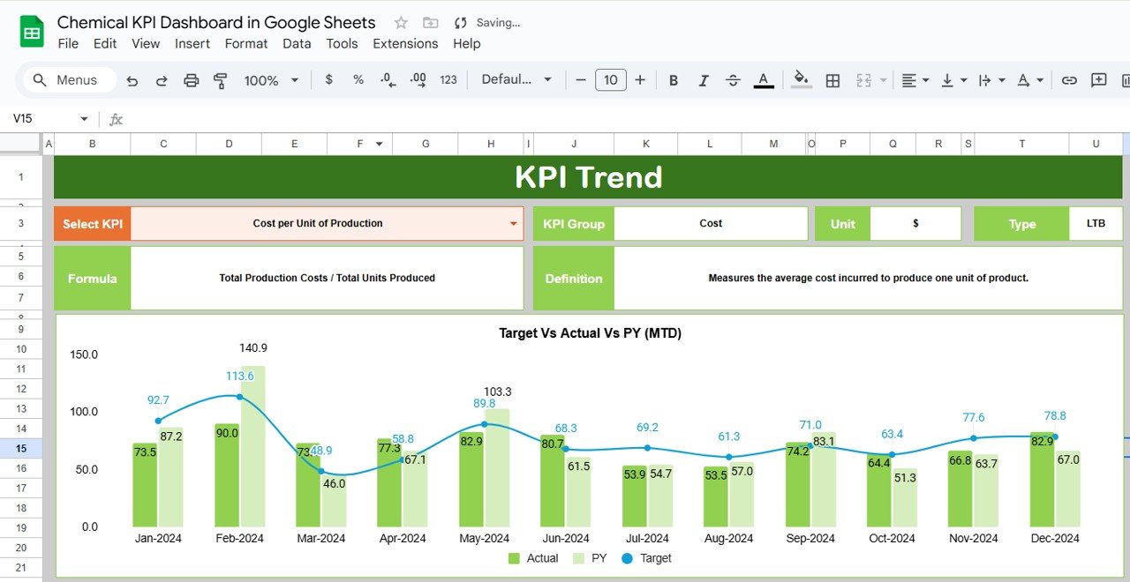Decrease decimal places
Screen dimensions: 1130x582
[388, 79]
